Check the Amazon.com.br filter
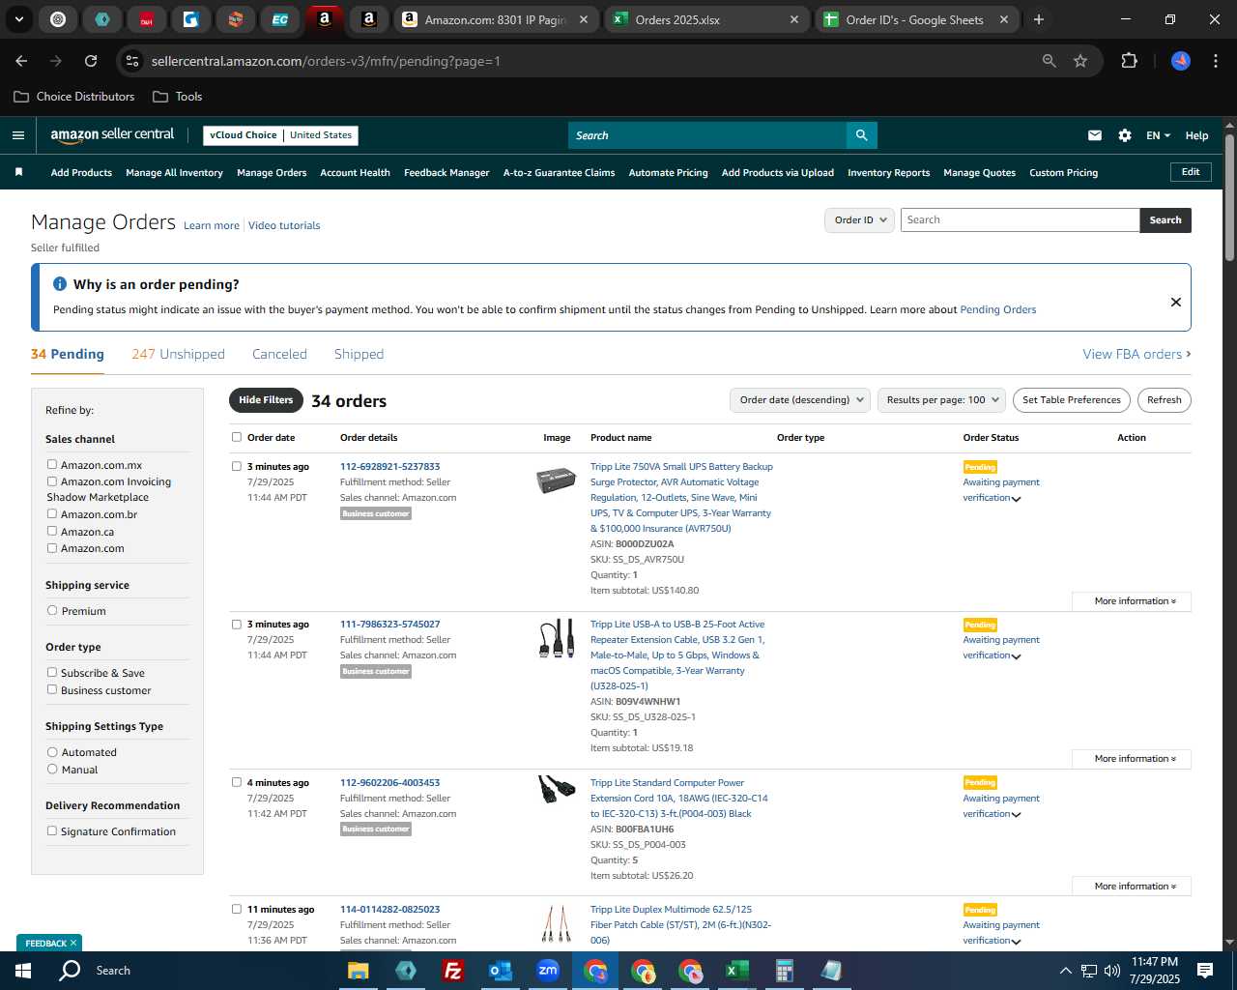1237x990 pixels. coord(52,514)
